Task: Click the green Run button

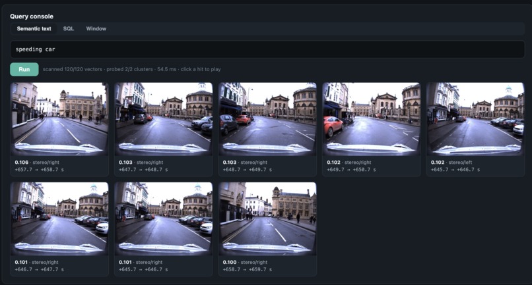Action: coord(24,69)
